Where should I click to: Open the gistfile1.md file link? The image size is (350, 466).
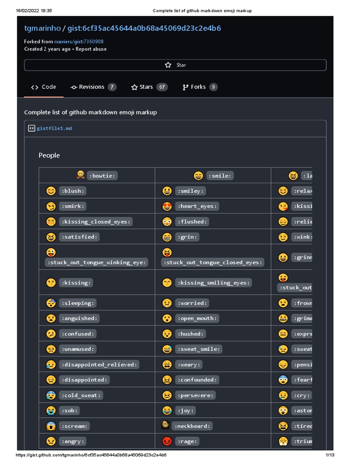coord(54,128)
